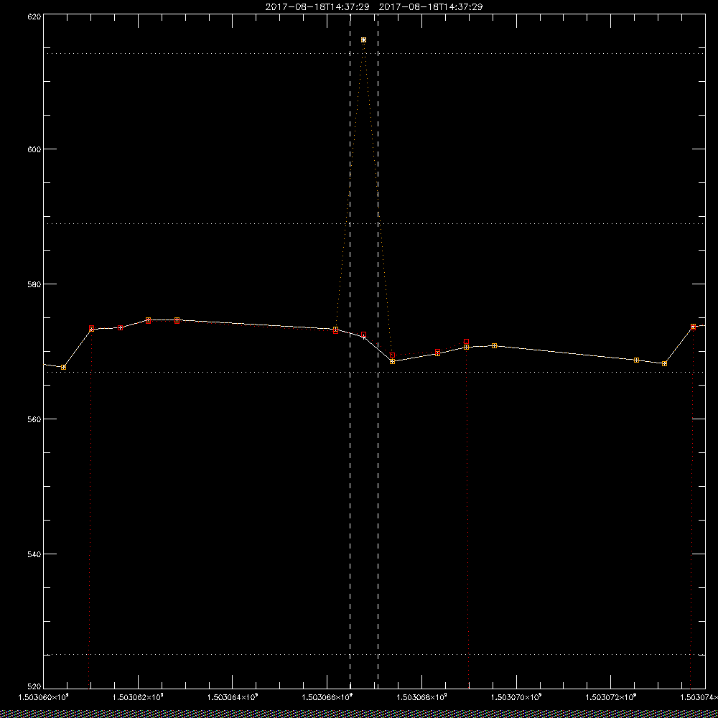Select the y-axis label 540
Viewport: 718px width, 718px height.
click(34, 554)
